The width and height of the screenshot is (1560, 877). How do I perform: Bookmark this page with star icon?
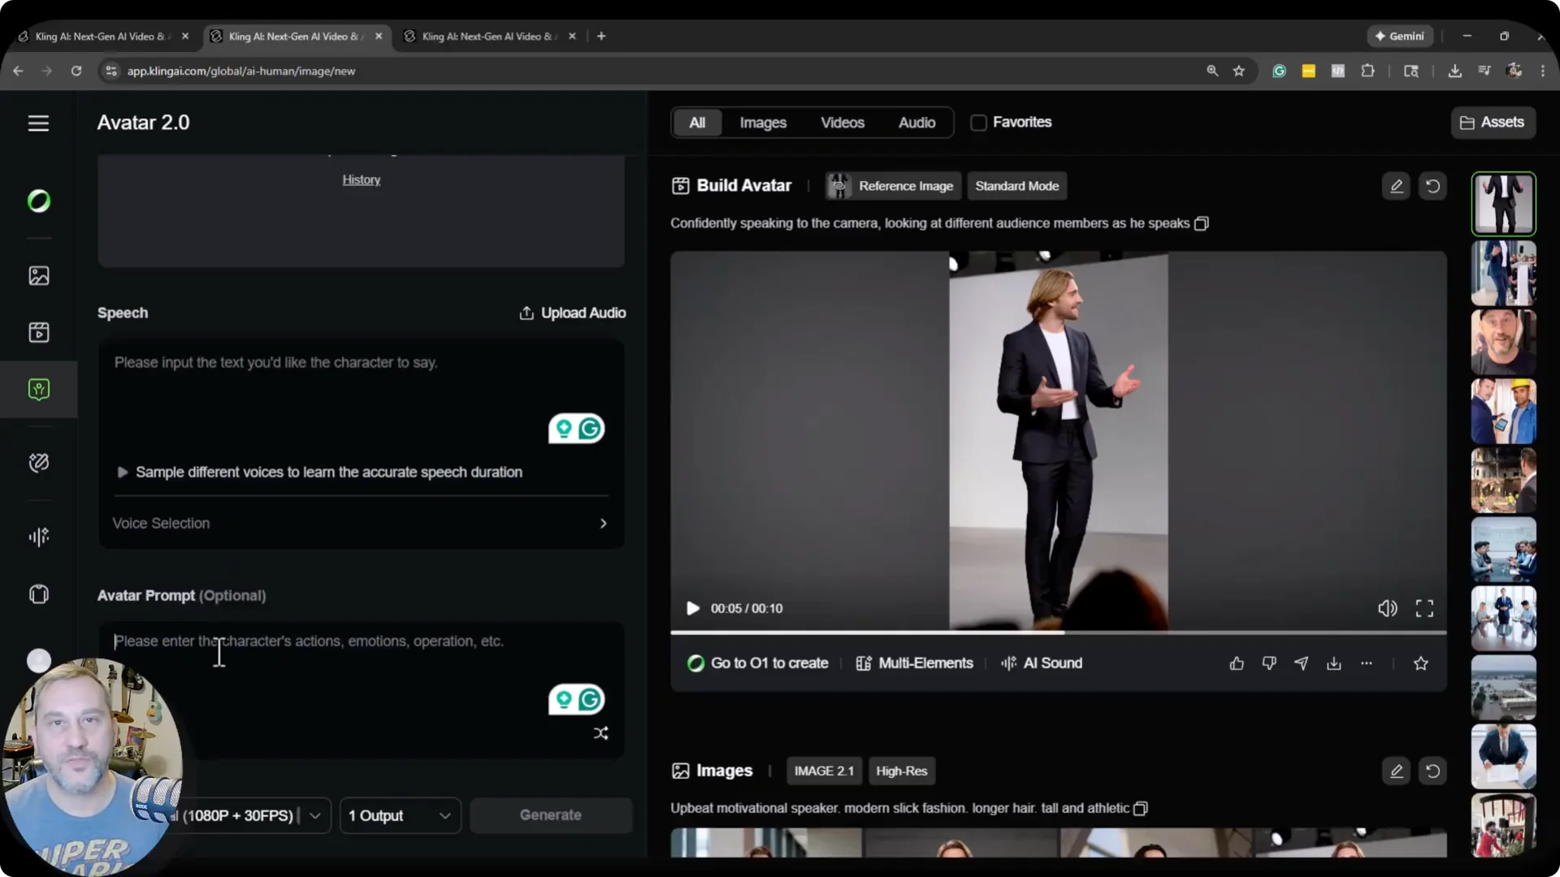[1238, 71]
